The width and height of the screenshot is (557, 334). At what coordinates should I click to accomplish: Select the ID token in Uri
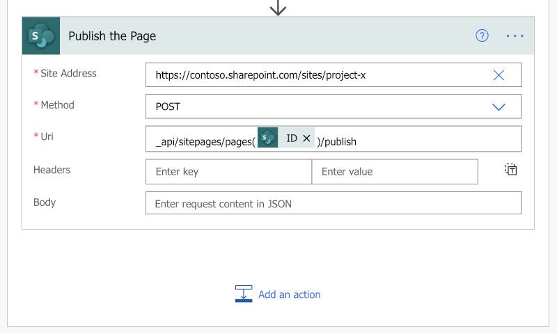(x=291, y=138)
